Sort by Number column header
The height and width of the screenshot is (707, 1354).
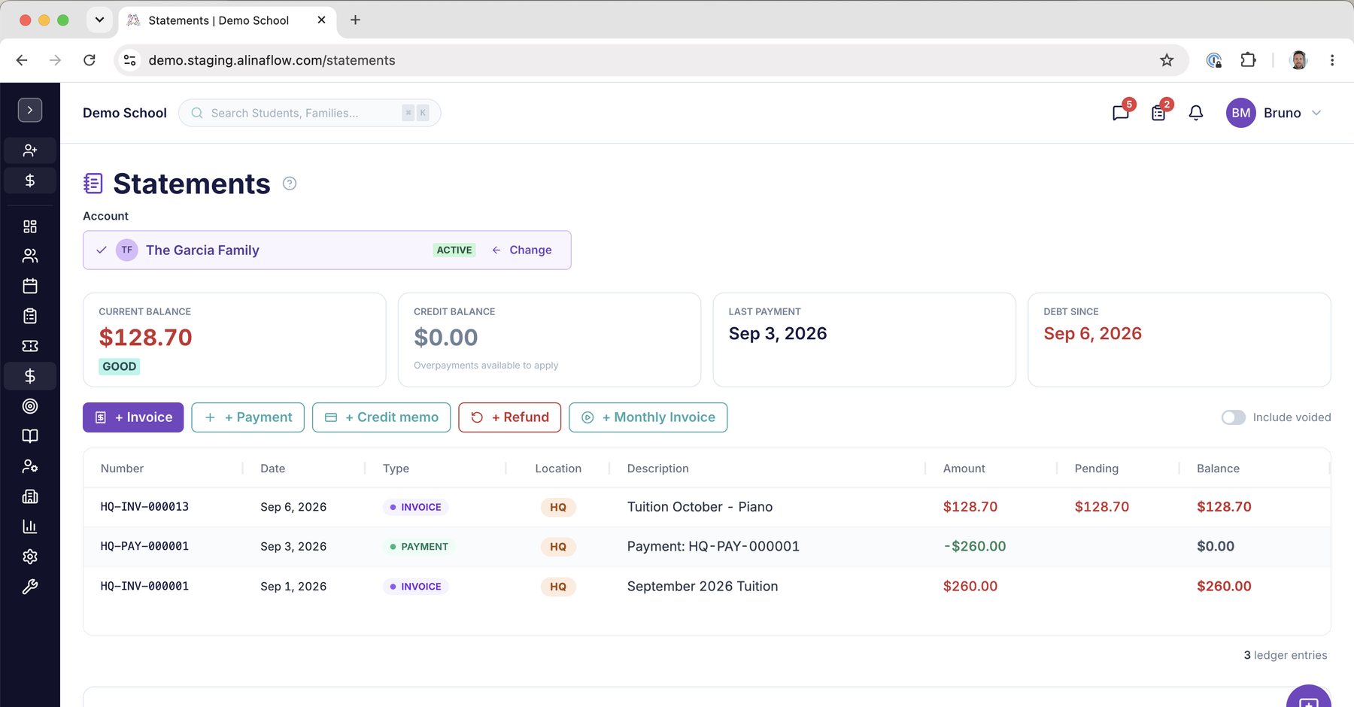[x=122, y=469]
